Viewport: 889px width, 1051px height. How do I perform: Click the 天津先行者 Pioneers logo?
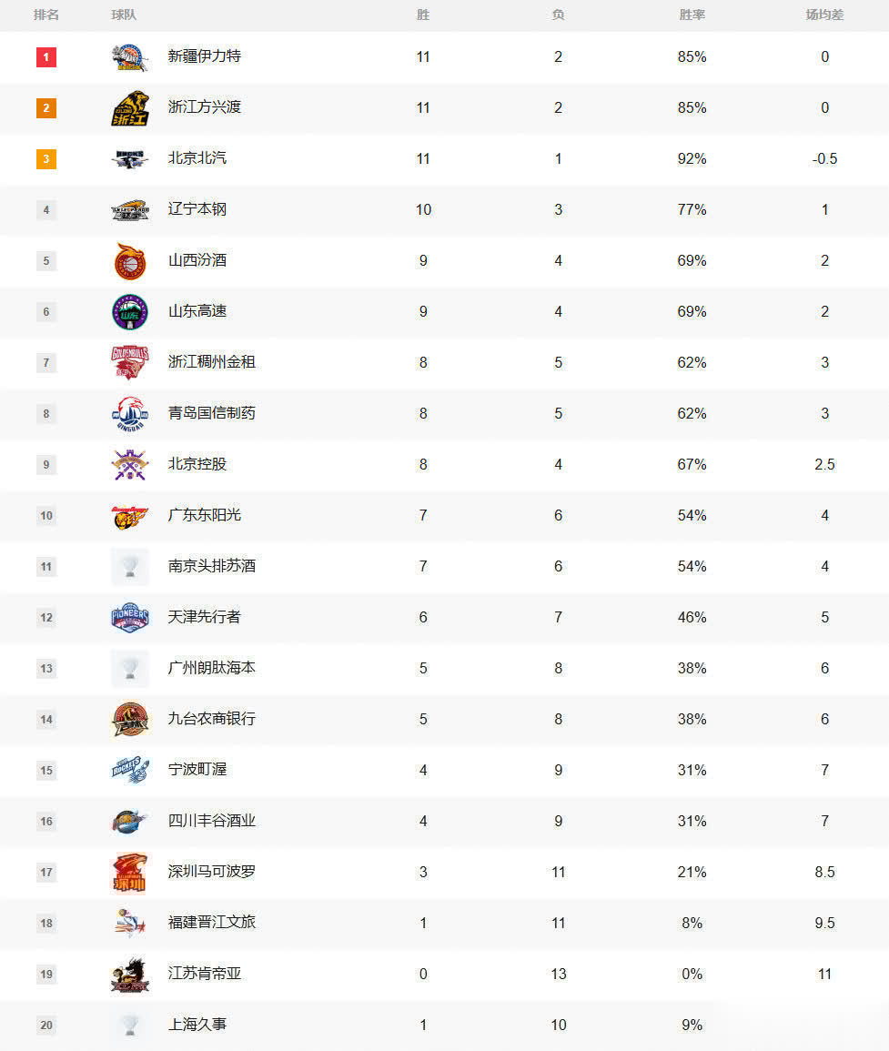pyautogui.click(x=129, y=617)
